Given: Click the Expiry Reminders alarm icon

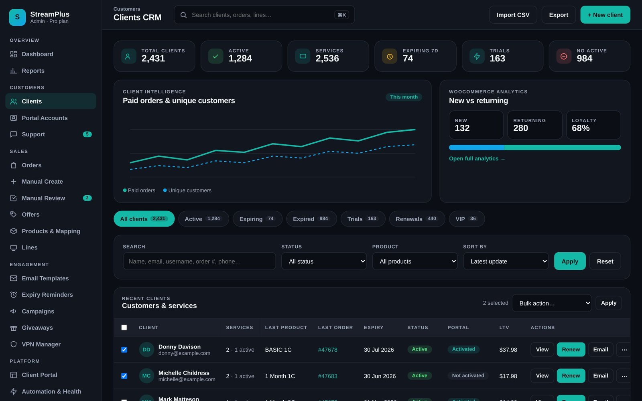Looking at the screenshot, I should click(14, 295).
